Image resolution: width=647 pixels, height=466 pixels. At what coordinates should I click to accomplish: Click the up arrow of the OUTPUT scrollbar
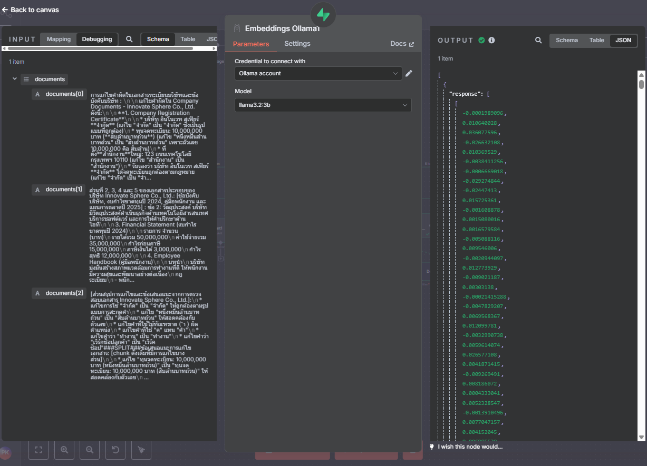641,74
